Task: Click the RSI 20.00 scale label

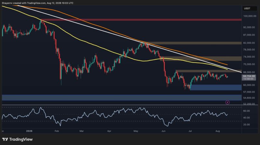Action: (x=247, y=124)
